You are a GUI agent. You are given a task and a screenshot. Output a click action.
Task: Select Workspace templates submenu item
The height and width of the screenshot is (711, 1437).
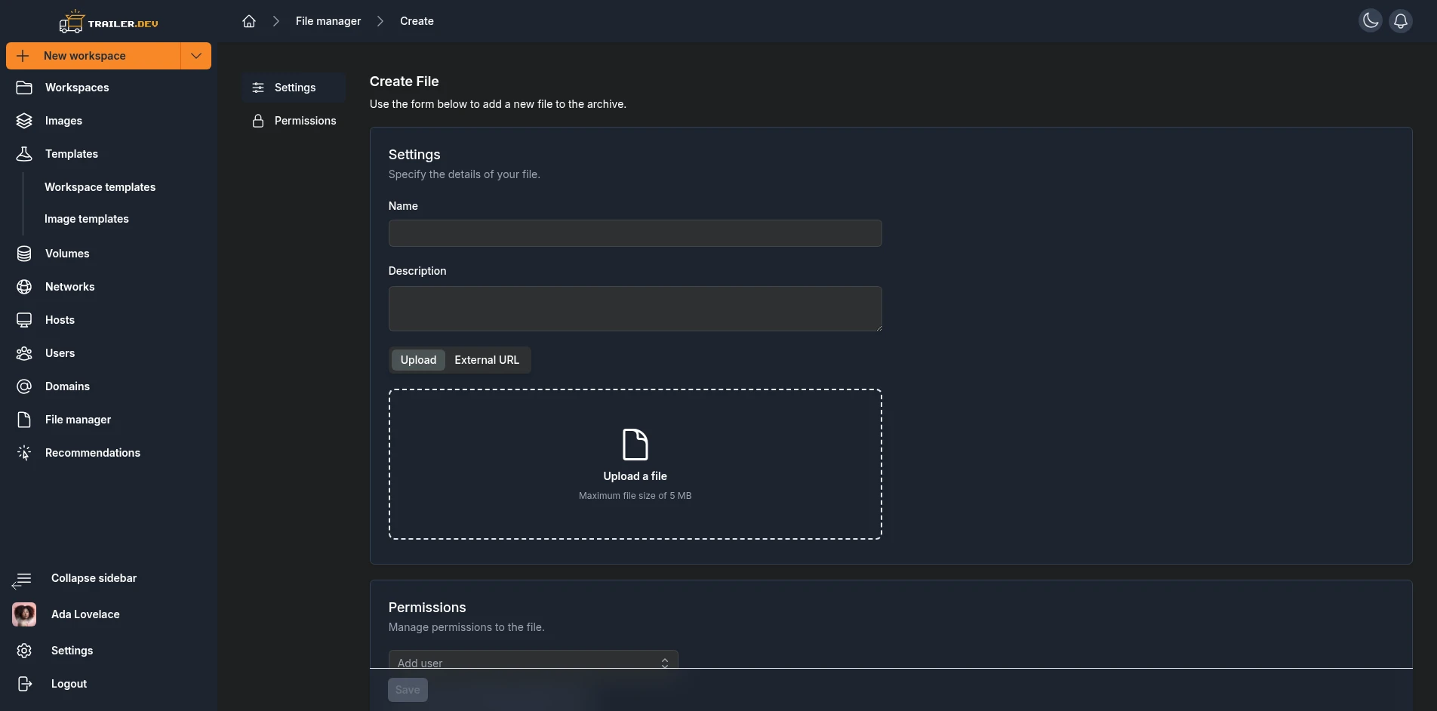[x=100, y=187]
